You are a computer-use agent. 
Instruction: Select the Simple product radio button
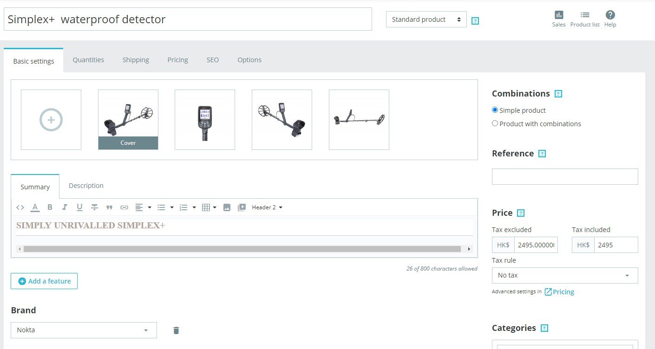pos(495,110)
